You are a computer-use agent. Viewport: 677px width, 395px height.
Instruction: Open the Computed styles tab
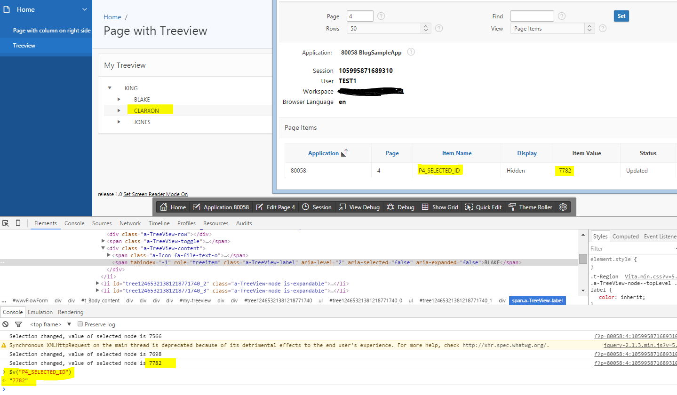626,236
